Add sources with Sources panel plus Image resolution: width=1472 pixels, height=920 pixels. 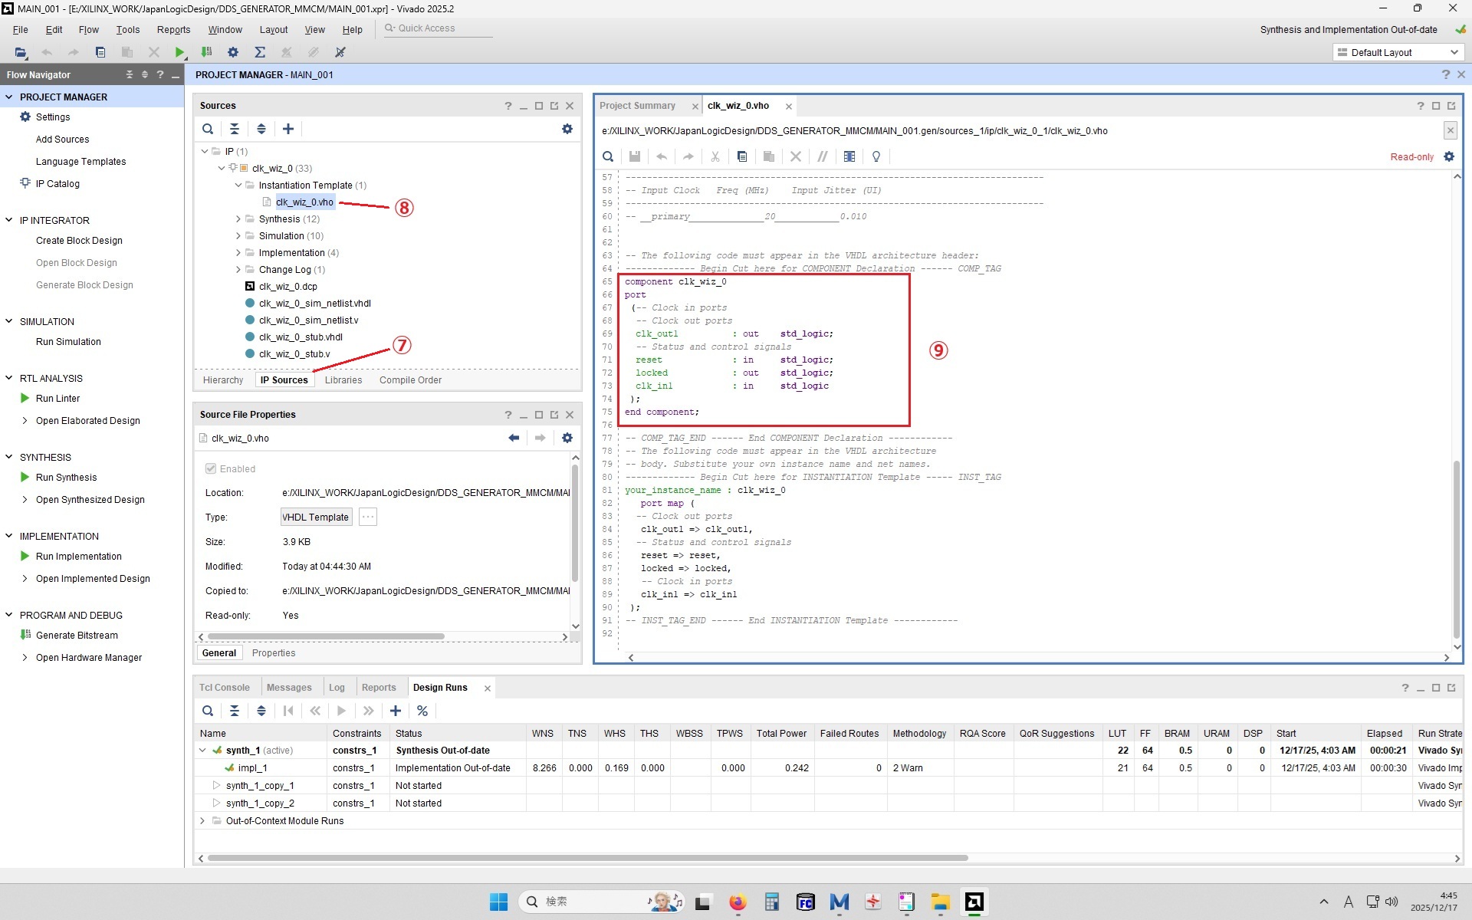pos(288,129)
